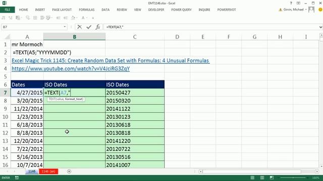
Task: Select cell with text mr Mormoch
Action: pyautogui.click(x=27, y=44)
